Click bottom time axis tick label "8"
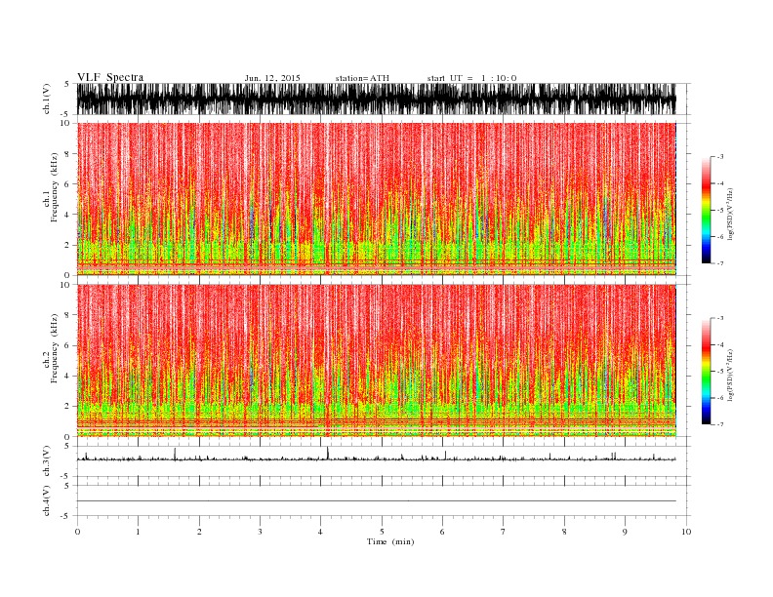This screenshot has width=773, height=597. [564, 532]
